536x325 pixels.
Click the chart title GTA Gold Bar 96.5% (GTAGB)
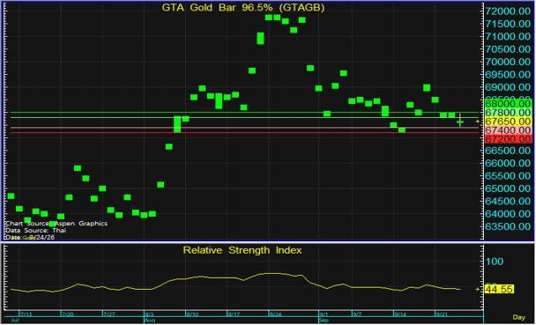coord(243,8)
